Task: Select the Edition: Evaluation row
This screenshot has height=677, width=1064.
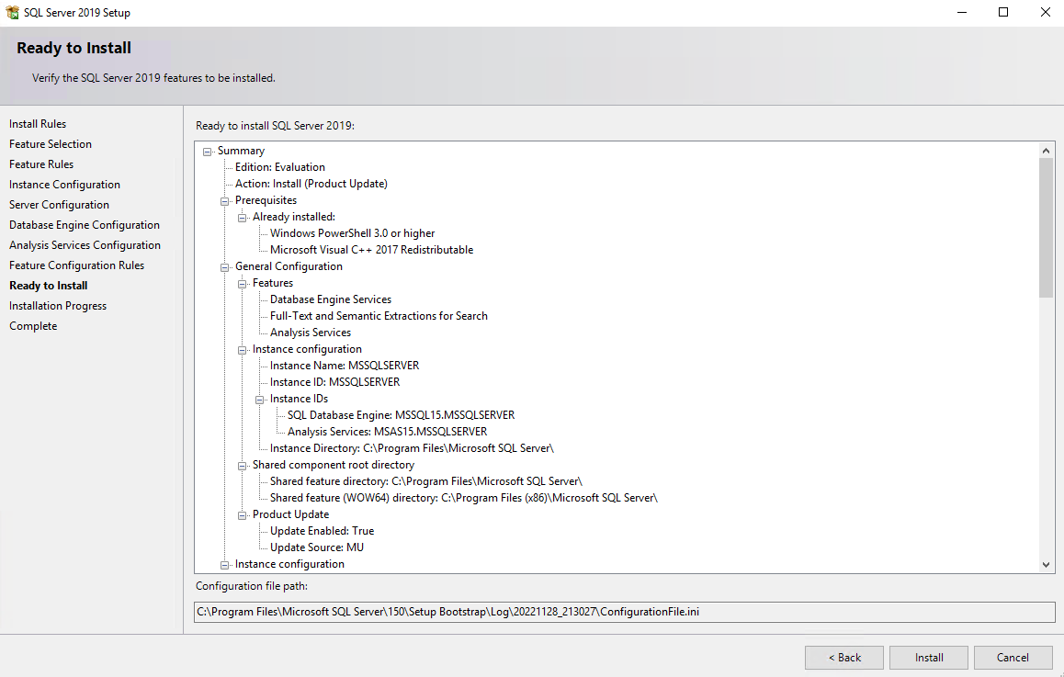Action: click(279, 167)
